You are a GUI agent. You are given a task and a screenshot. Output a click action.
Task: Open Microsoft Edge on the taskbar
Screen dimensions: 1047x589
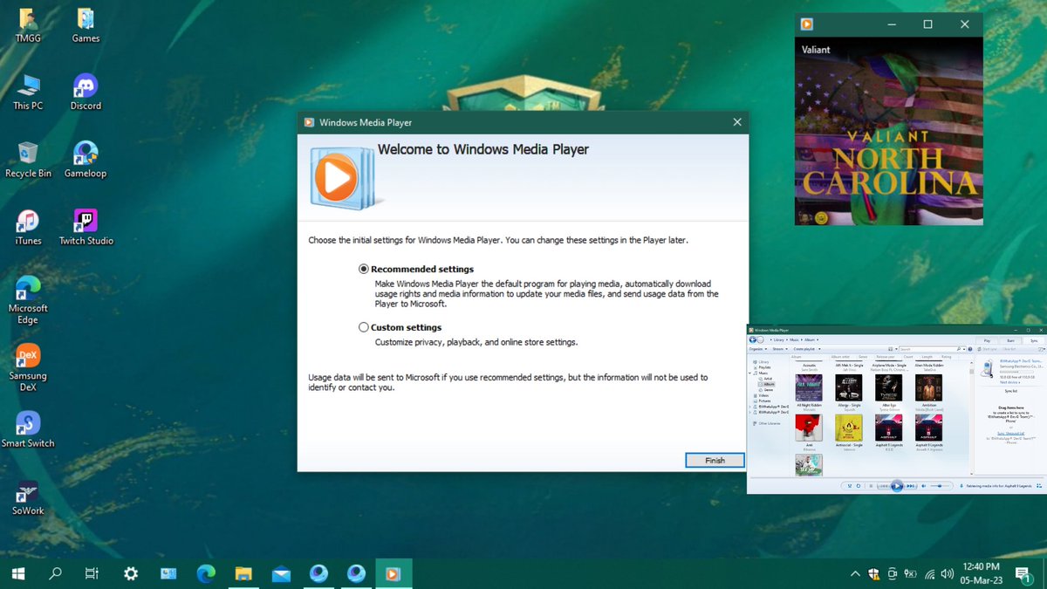pos(206,573)
